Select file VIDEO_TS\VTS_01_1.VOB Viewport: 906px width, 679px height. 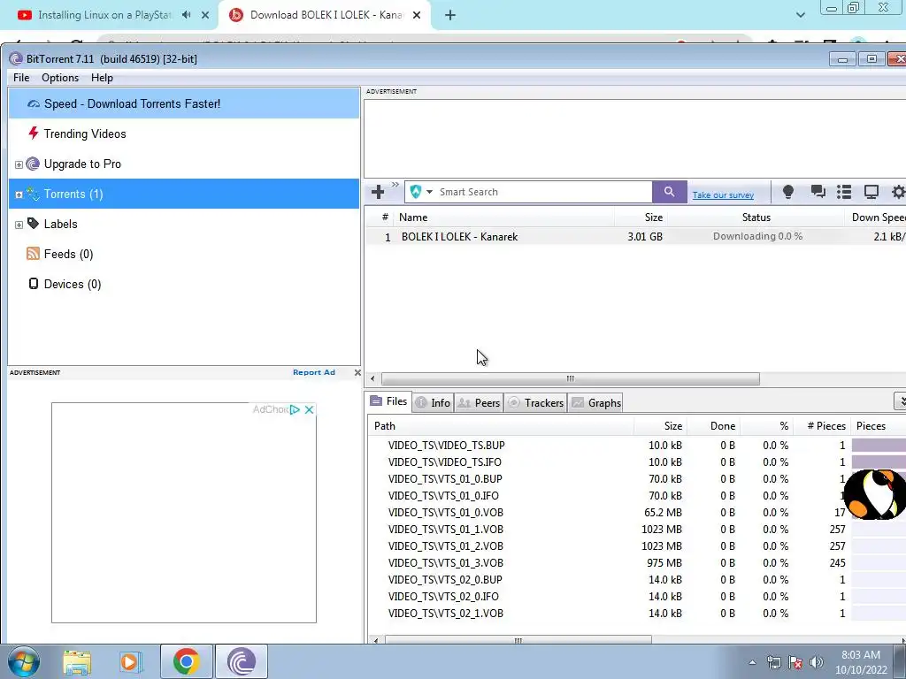point(446,530)
